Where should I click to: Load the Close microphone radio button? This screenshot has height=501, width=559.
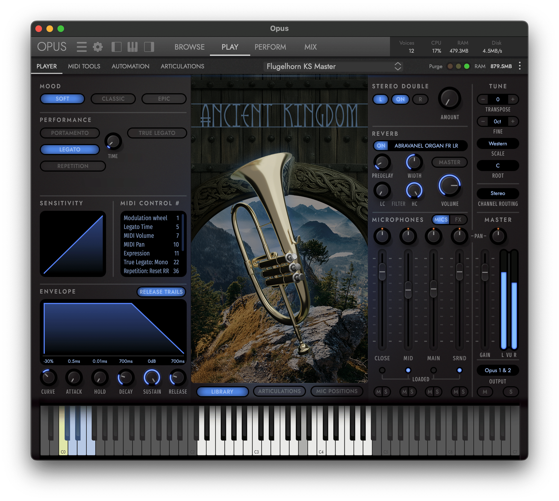tap(382, 370)
